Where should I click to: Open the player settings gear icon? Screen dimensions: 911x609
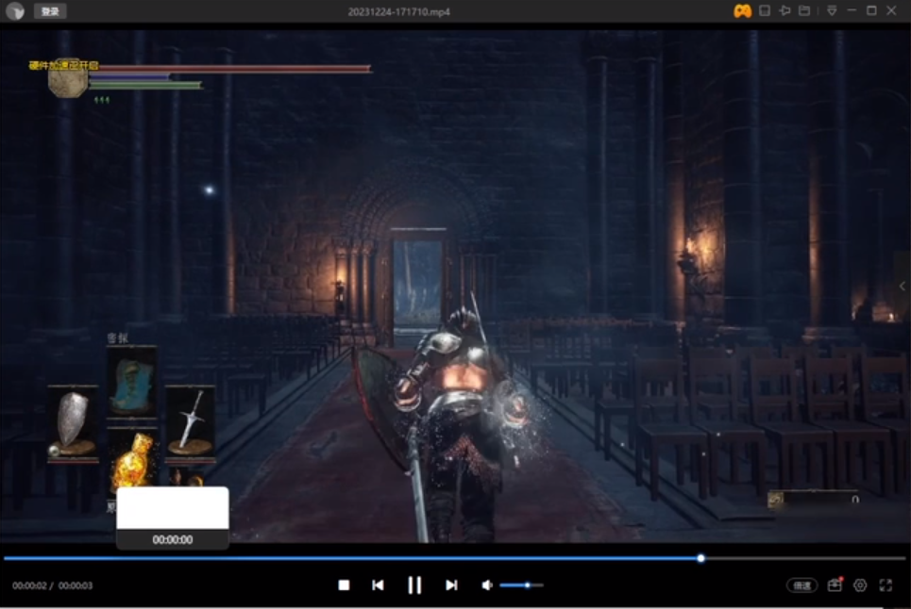(x=860, y=585)
